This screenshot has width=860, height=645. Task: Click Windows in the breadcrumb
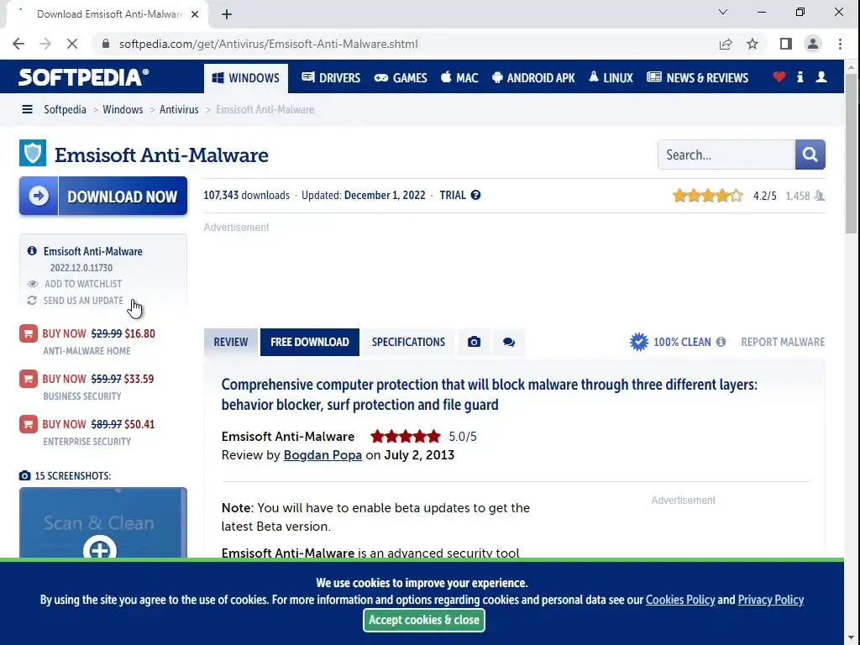123,109
